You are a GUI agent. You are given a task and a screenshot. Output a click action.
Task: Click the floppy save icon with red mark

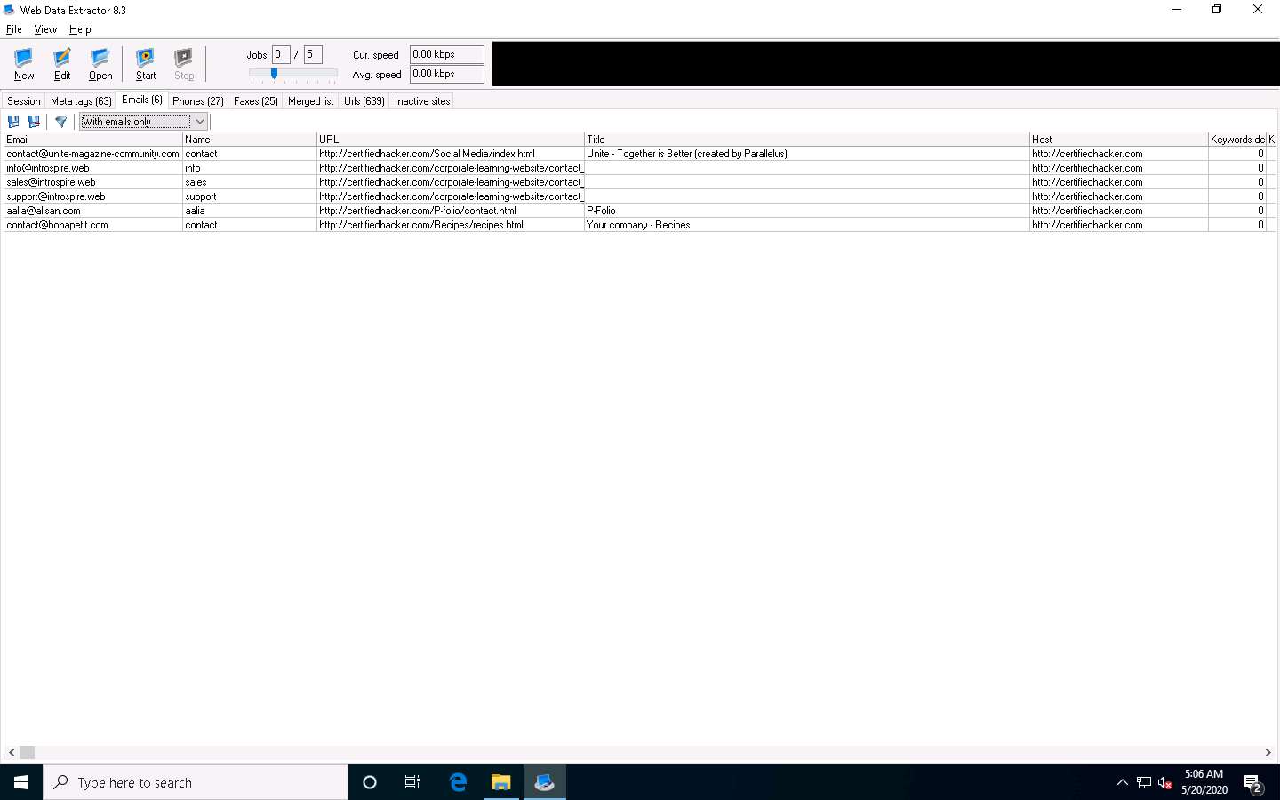pos(35,122)
